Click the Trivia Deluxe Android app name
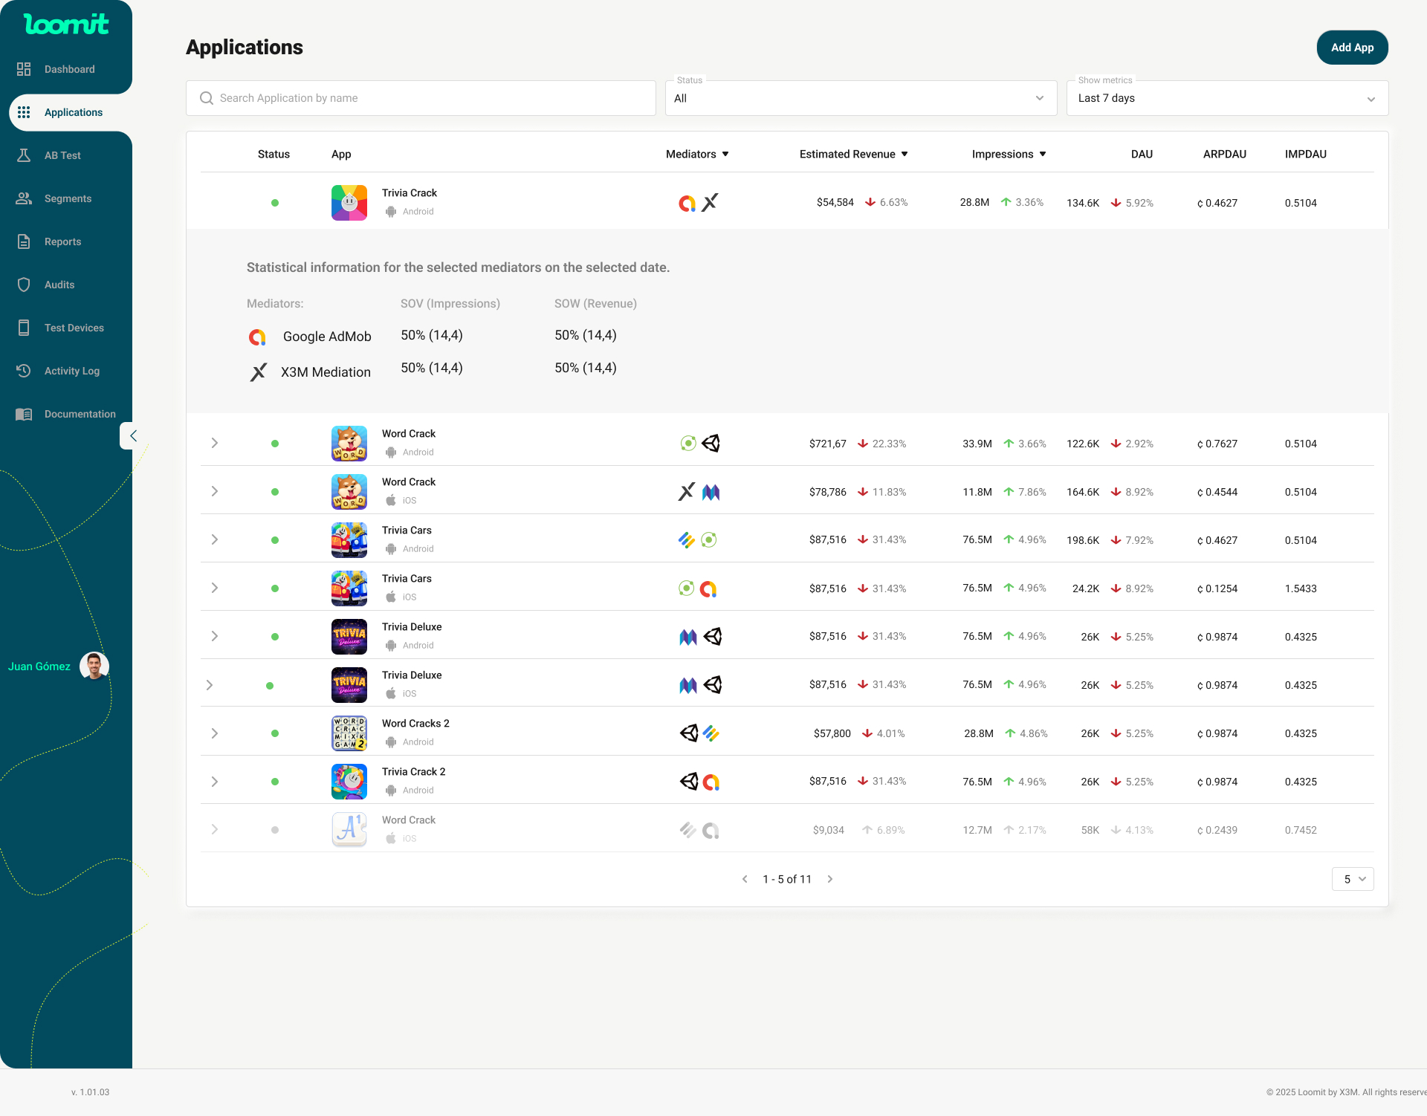 click(x=412, y=627)
